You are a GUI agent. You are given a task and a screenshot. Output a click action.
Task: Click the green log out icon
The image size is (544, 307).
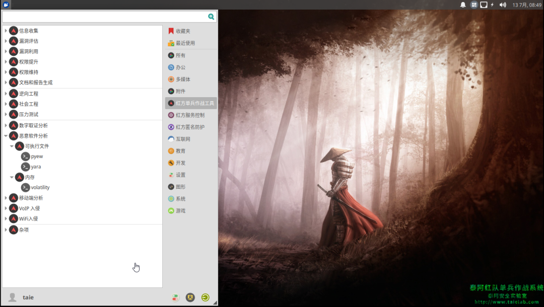click(x=206, y=297)
